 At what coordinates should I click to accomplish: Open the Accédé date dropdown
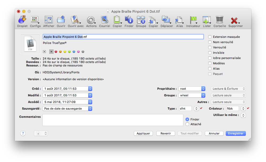click(x=90, y=102)
